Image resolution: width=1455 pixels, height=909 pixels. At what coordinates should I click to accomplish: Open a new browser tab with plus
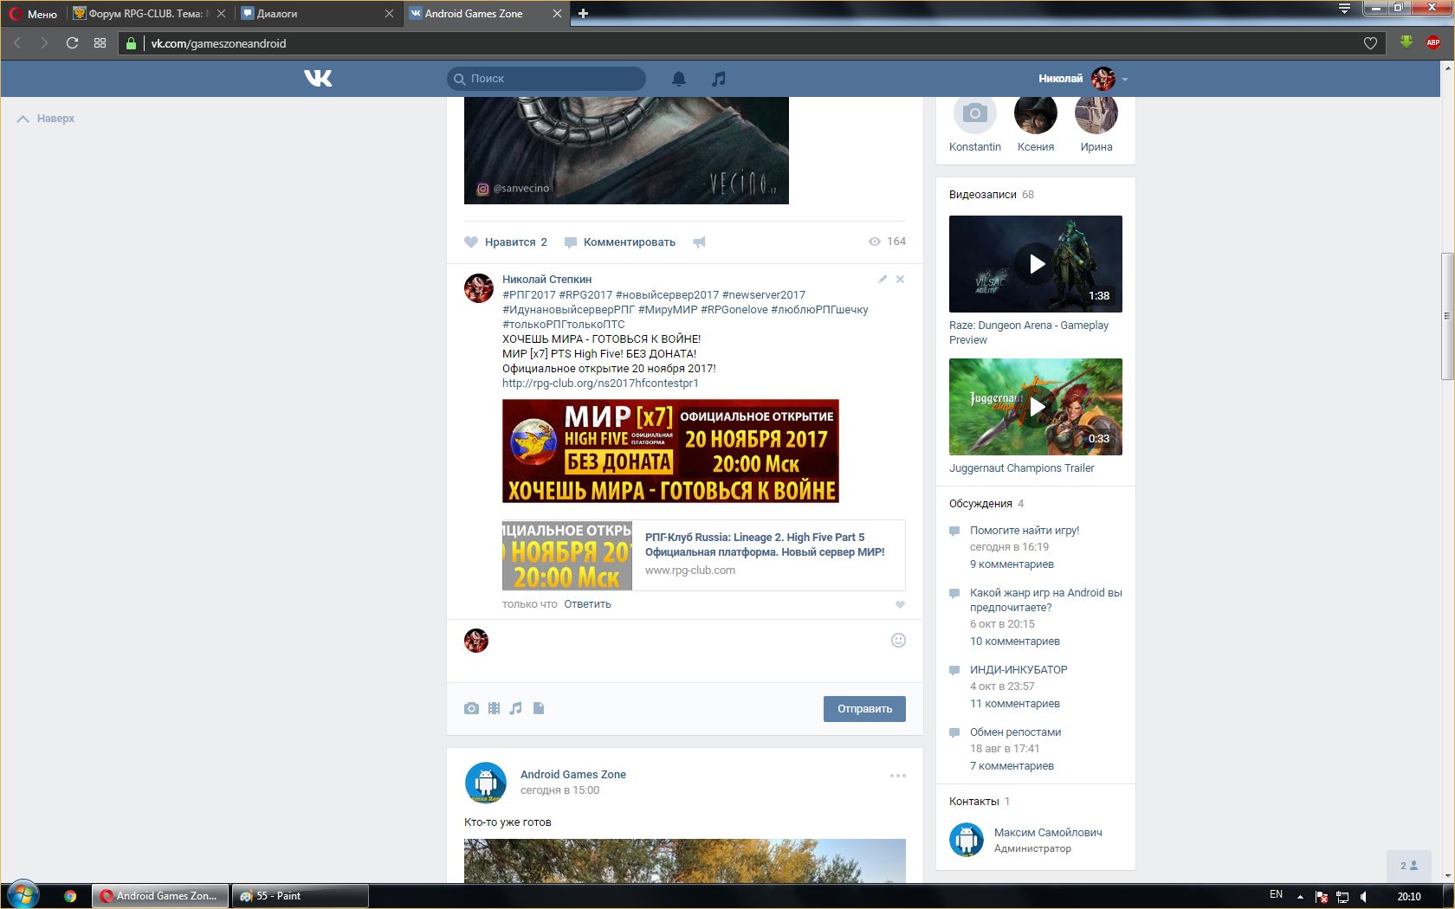(x=583, y=14)
